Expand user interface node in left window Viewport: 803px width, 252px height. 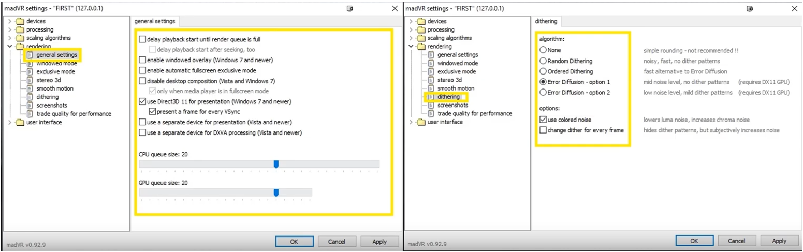point(10,122)
